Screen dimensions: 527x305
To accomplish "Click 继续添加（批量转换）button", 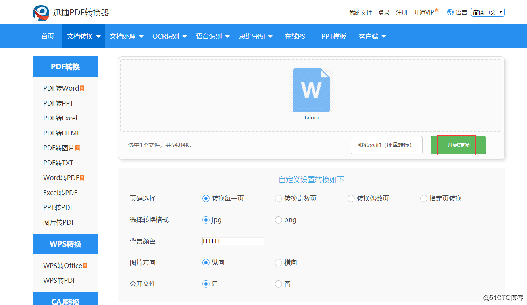I will (x=387, y=145).
